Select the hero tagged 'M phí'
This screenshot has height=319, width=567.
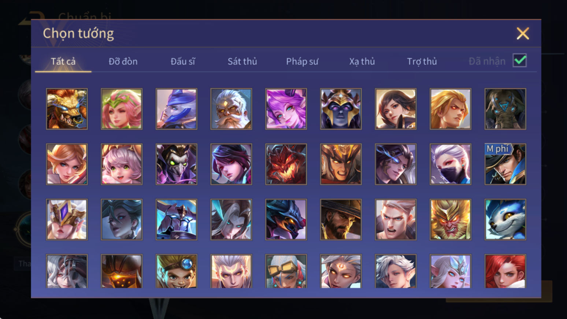coord(505,164)
